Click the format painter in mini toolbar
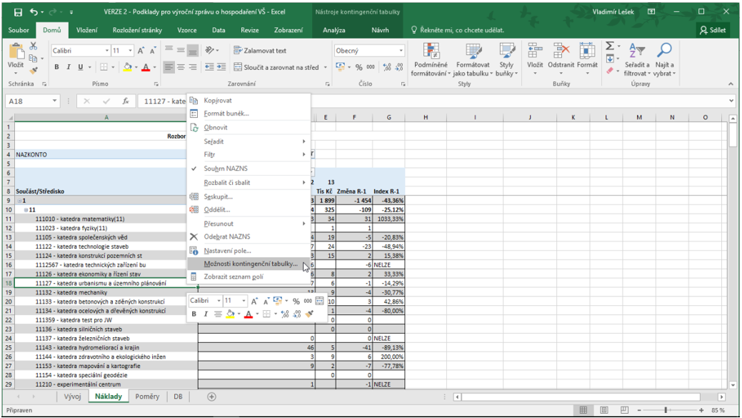 (309, 314)
